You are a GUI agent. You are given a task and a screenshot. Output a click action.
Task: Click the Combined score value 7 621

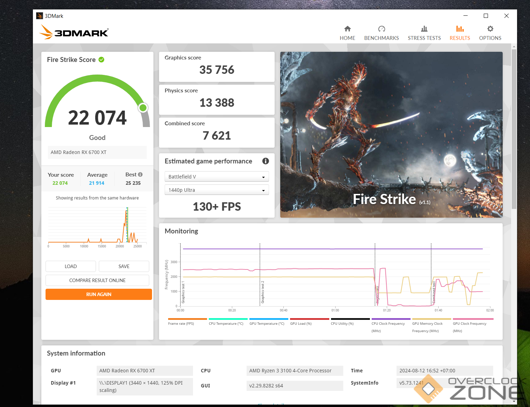tap(217, 136)
